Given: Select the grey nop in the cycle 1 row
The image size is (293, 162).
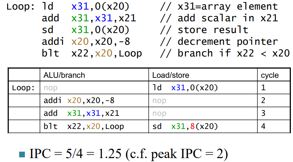Looking at the screenshot, I should (50, 88).
